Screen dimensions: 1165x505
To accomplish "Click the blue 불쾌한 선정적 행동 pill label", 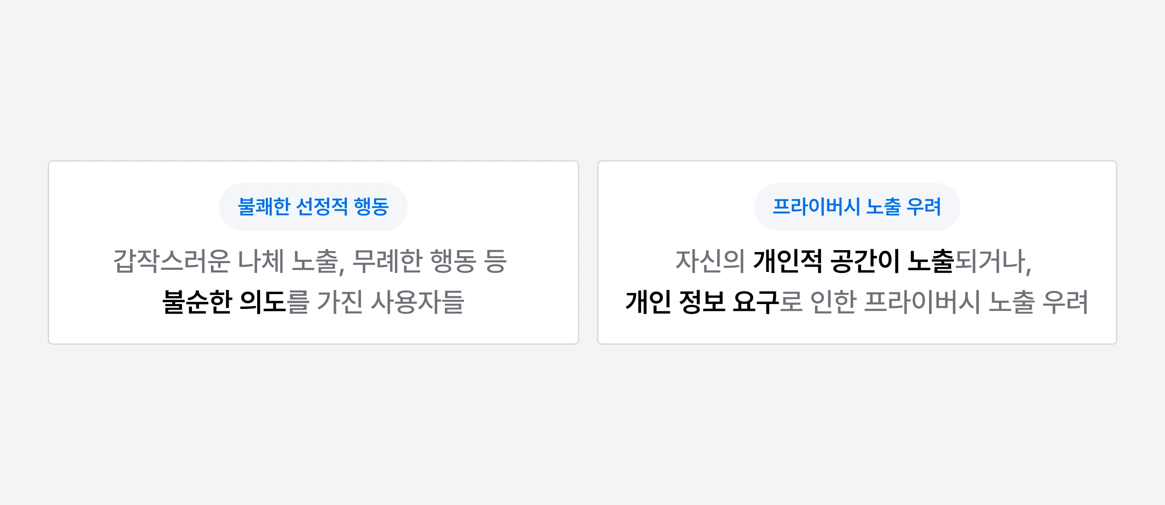I will tap(313, 207).
